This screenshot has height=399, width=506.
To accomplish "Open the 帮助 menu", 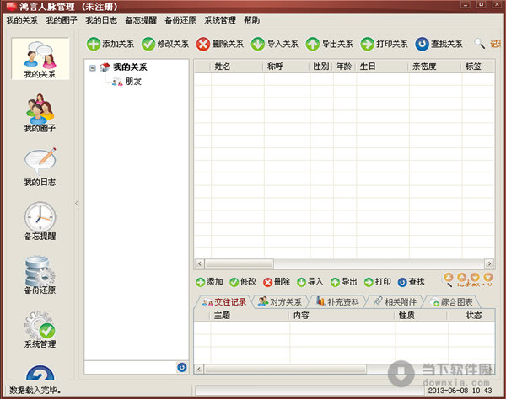I will click(x=251, y=19).
